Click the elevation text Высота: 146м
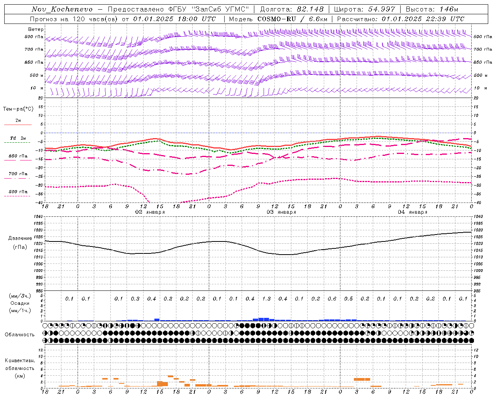The image size is (494, 395). point(432,9)
